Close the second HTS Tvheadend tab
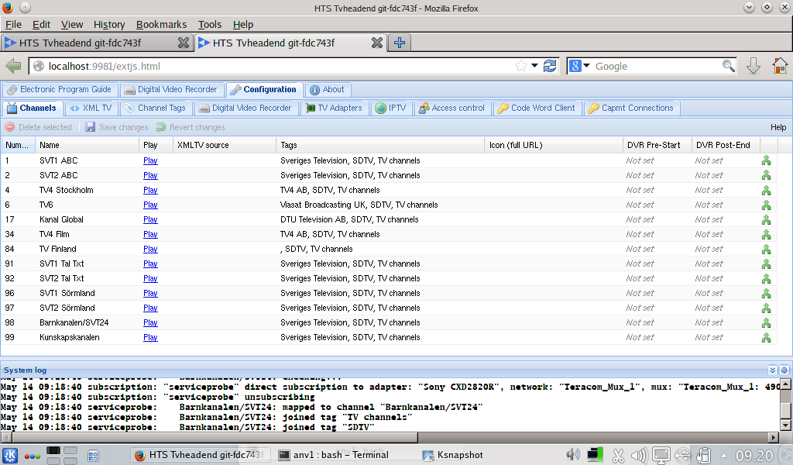793x465 pixels. point(377,43)
